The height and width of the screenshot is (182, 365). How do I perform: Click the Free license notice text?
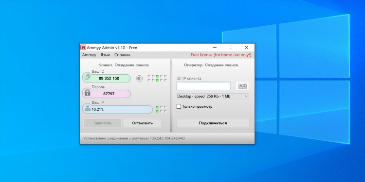221,55
